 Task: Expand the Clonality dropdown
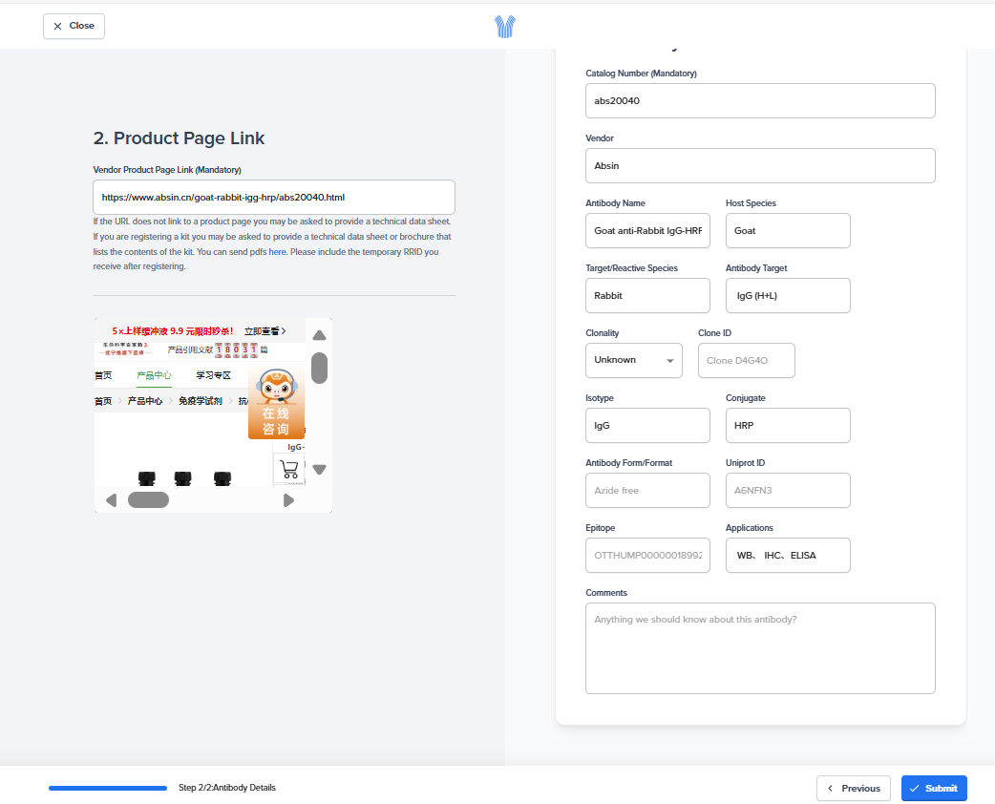pos(633,360)
